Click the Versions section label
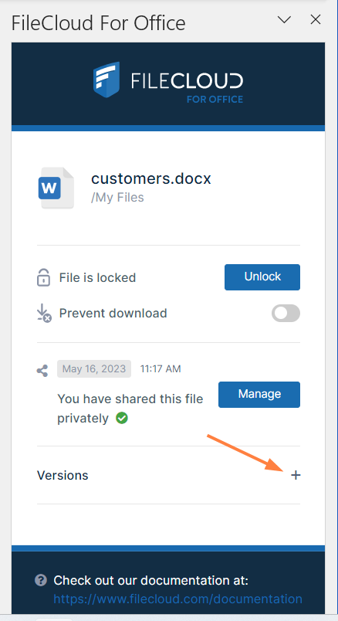The height and width of the screenshot is (621, 338). click(63, 475)
